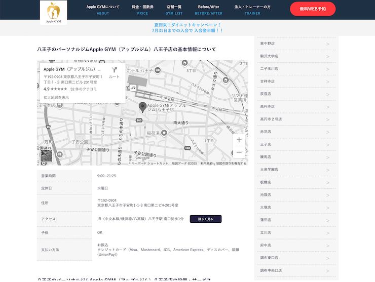Open the 王子店 store link
The height and width of the screenshot is (282, 375).
[296, 144]
